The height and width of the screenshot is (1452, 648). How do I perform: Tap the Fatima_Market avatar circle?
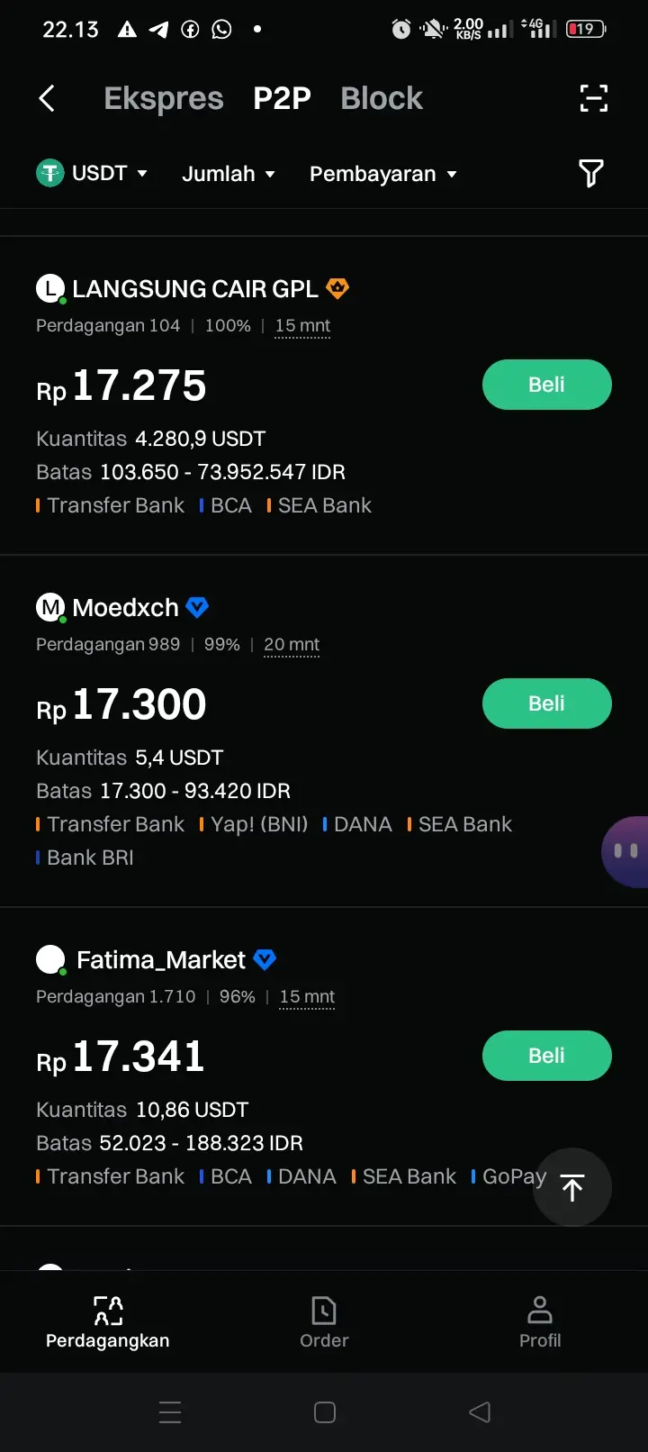pos(50,959)
